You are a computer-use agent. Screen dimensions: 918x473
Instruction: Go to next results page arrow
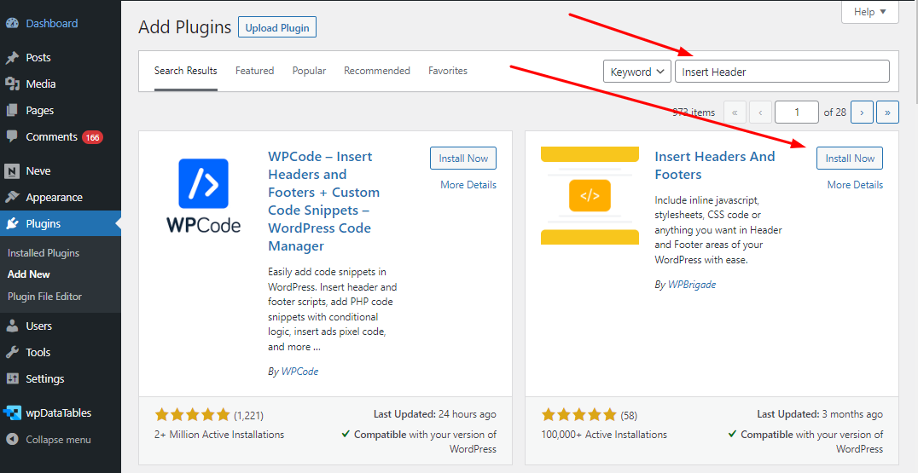point(863,112)
